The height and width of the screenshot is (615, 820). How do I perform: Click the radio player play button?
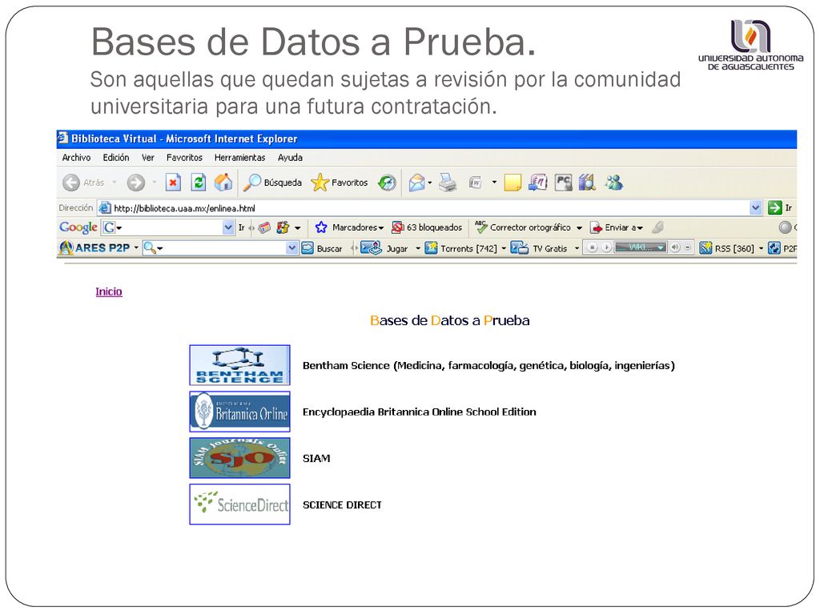[606, 248]
